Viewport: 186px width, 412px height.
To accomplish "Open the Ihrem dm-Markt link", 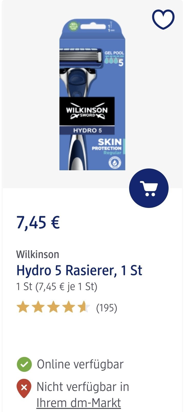I will coord(79,403).
